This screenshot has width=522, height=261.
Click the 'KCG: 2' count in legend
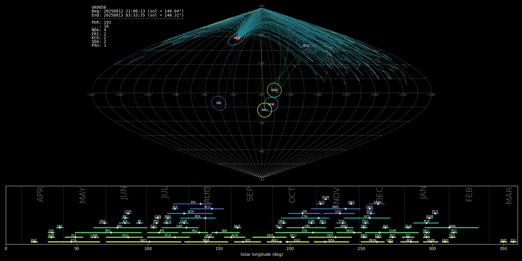(99, 38)
